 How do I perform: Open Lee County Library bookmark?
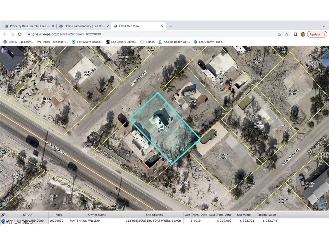click(121, 42)
